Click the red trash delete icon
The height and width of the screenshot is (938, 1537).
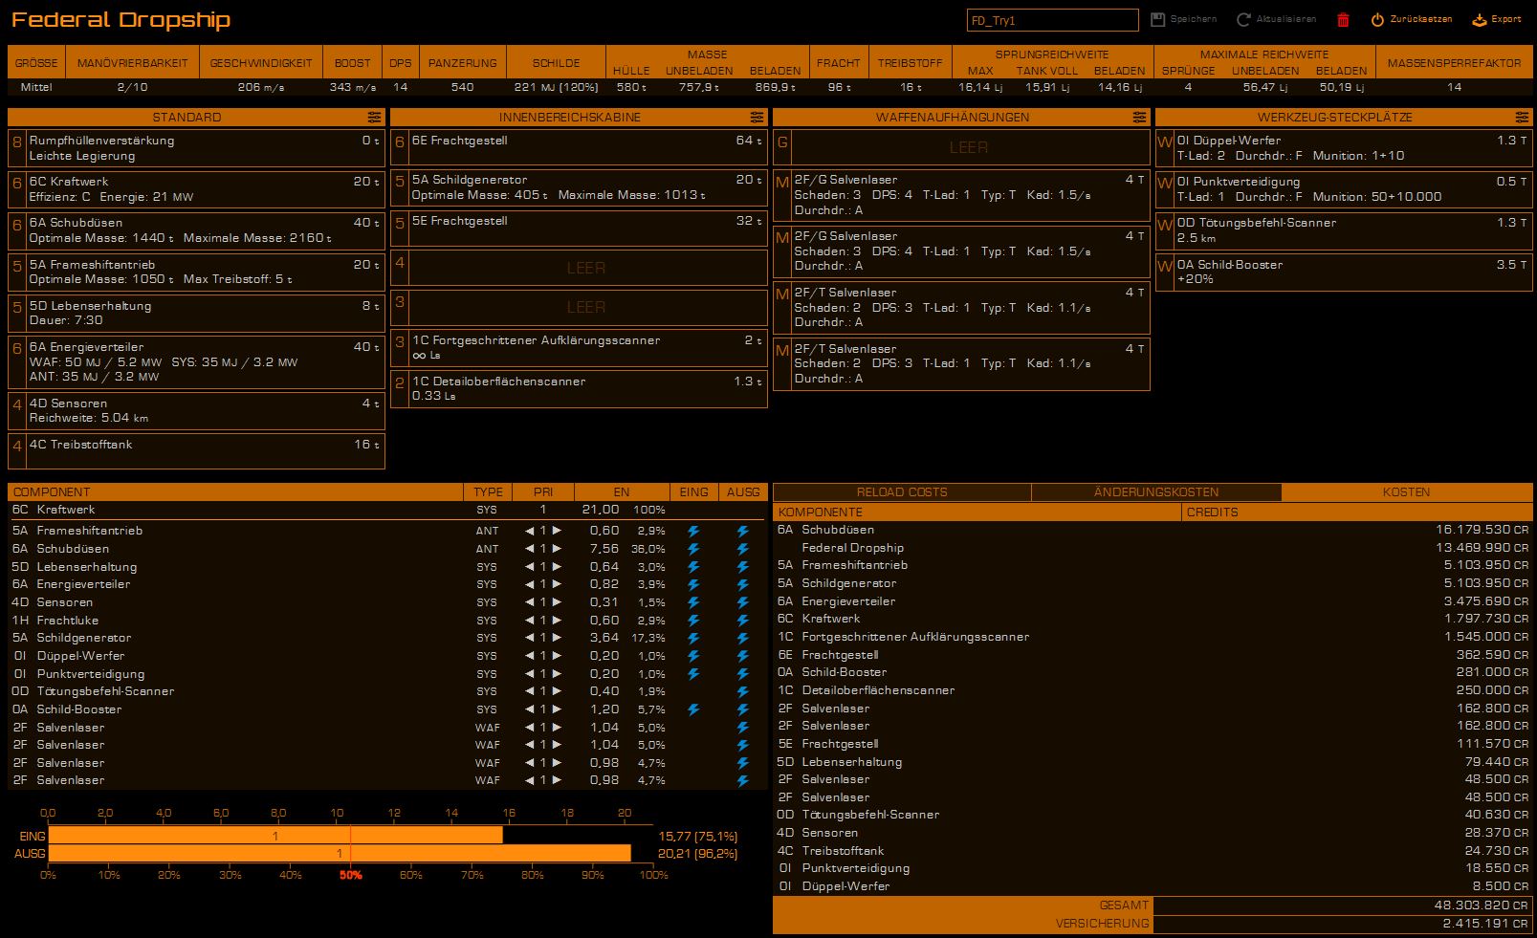click(1343, 19)
